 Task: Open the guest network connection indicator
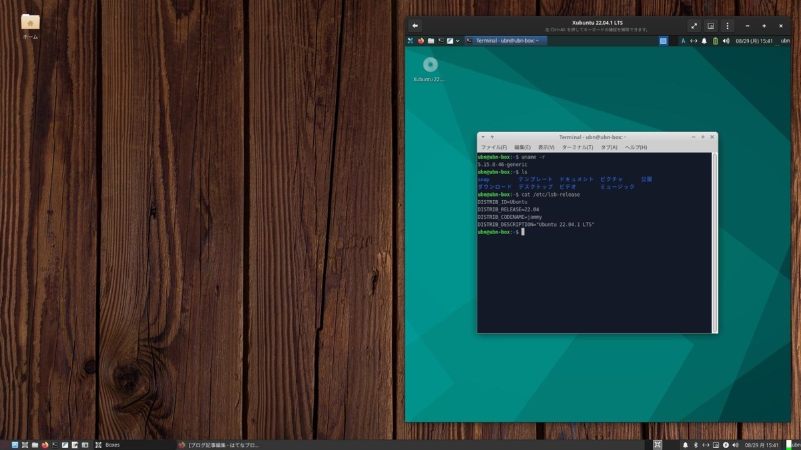tap(694, 41)
